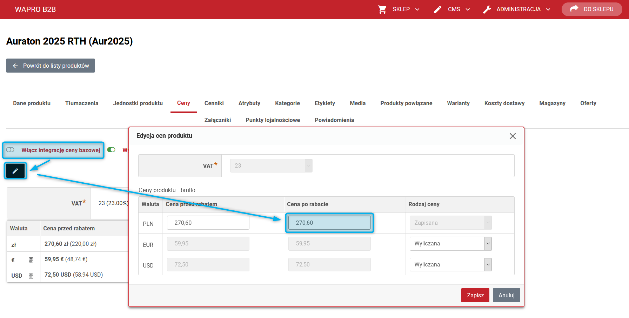Open the Jednostki produktu tab
The height and width of the screenshot is (318, 629).
point(138,103)
